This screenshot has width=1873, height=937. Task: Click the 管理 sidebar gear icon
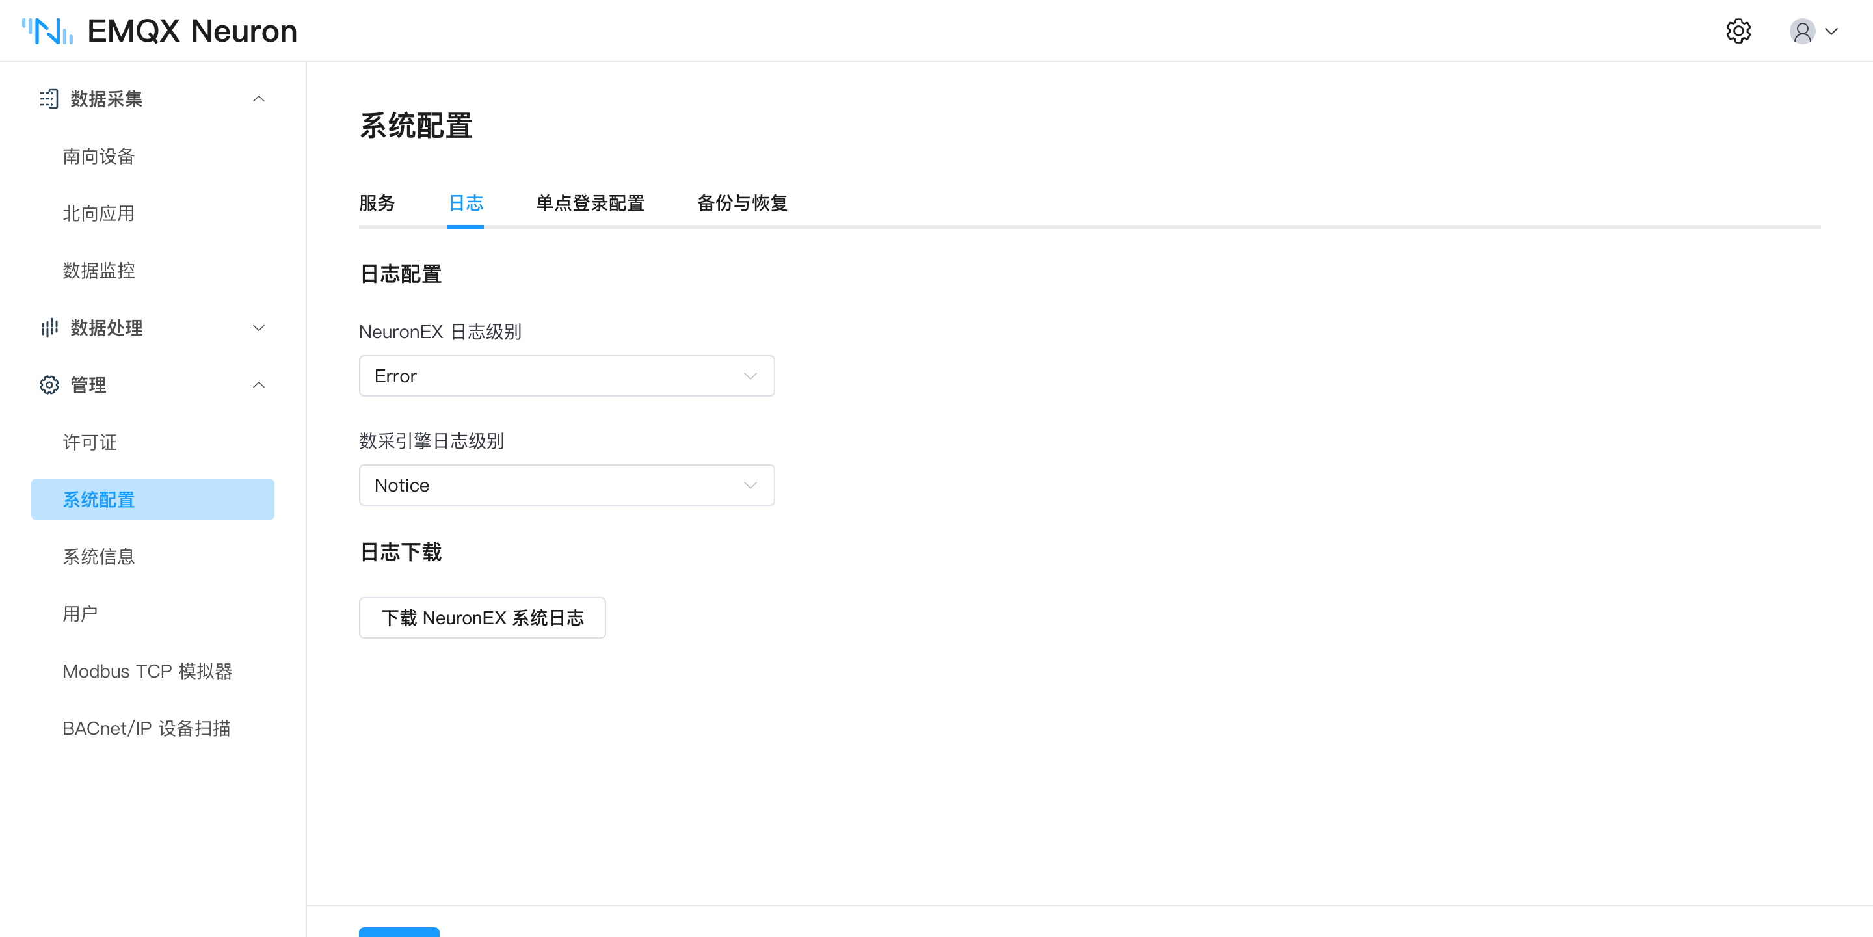coord(49,385)
